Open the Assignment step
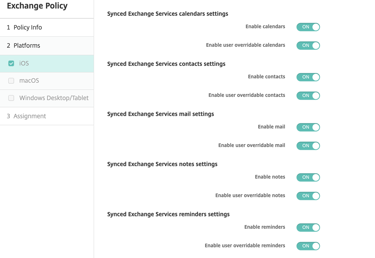375x258 pixels. tap(30, 116)
